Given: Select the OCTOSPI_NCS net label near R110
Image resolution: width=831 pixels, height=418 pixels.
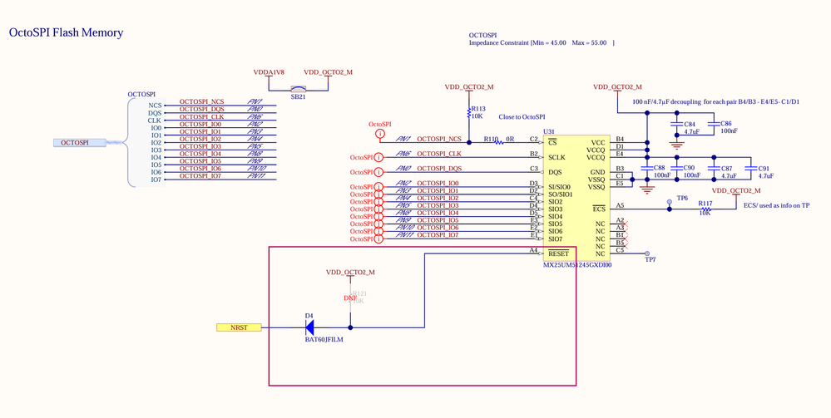Looking at the screenshot, I should [439, 140].
